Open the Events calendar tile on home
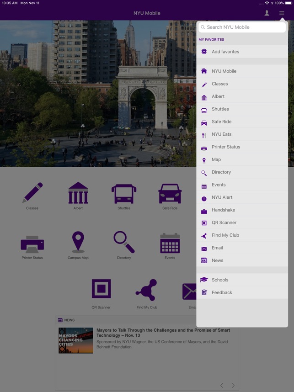Image resolution: width=294 pixels, height=392 pixels. coord(170,246)
